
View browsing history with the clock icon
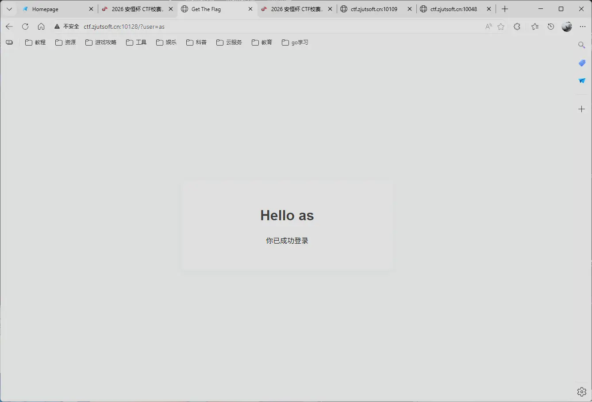(550, 27)
